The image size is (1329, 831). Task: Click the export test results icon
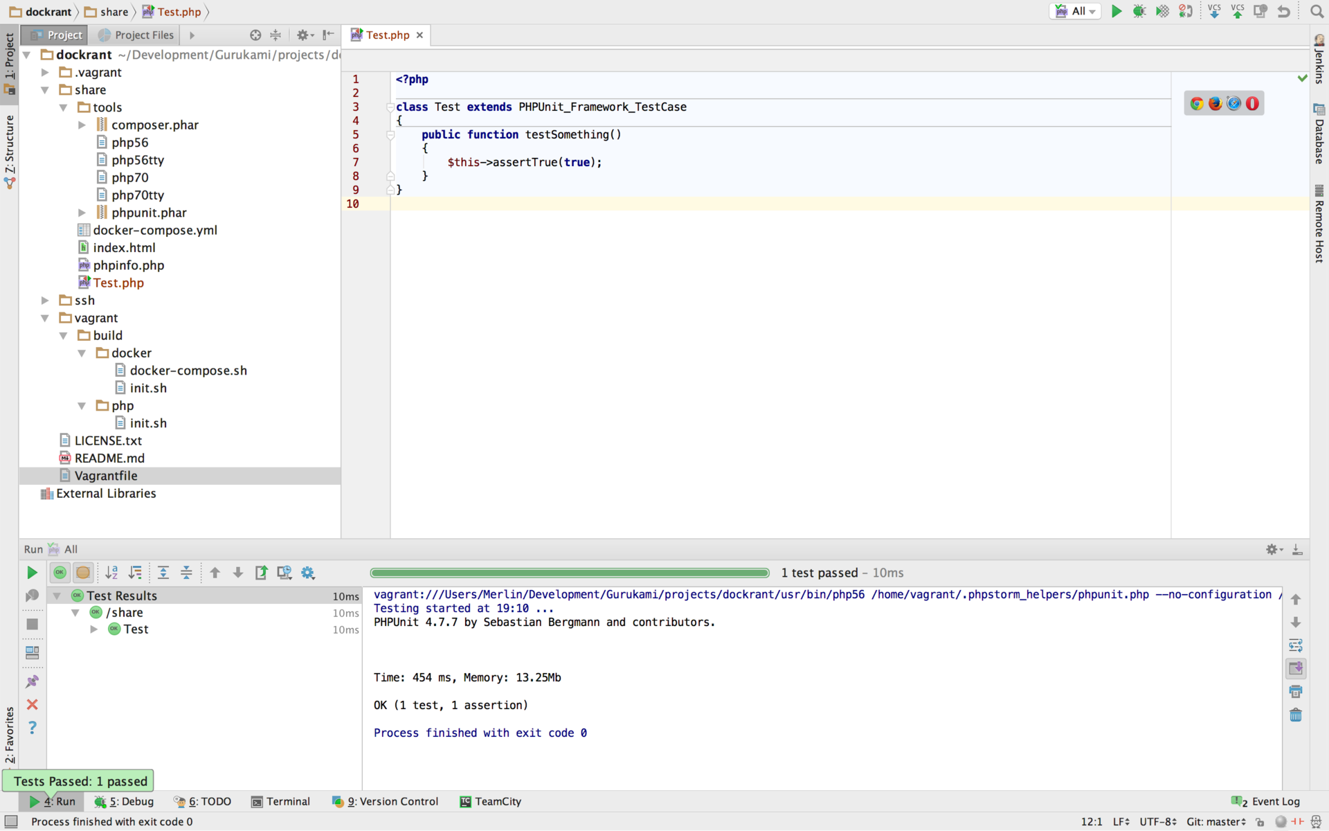pyautogui.click(x=261, y=573)
